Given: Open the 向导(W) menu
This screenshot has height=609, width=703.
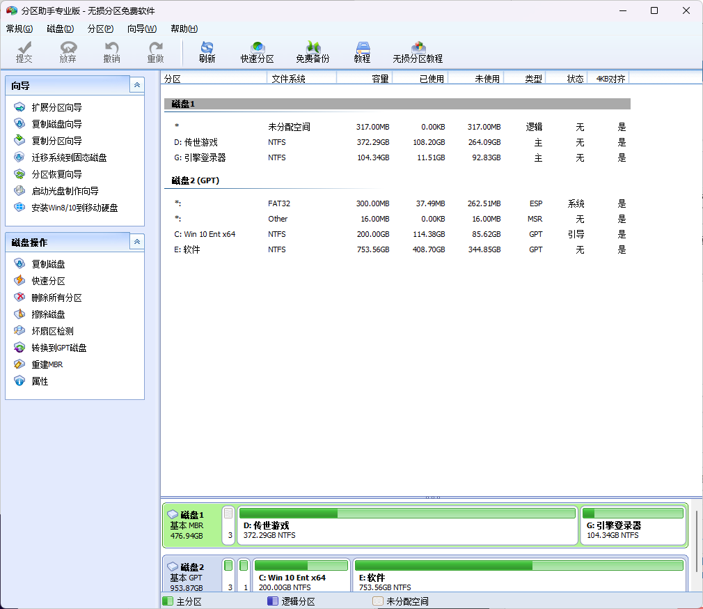Looking at the screenshot, I should (x=141, y=29).
